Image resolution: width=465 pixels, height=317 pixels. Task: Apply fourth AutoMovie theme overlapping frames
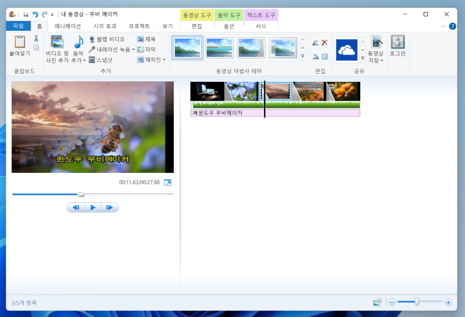point(283,48)
